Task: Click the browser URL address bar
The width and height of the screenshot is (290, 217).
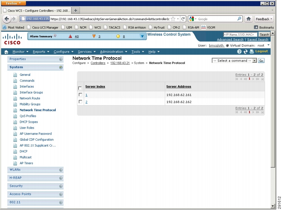Action: 110,19
